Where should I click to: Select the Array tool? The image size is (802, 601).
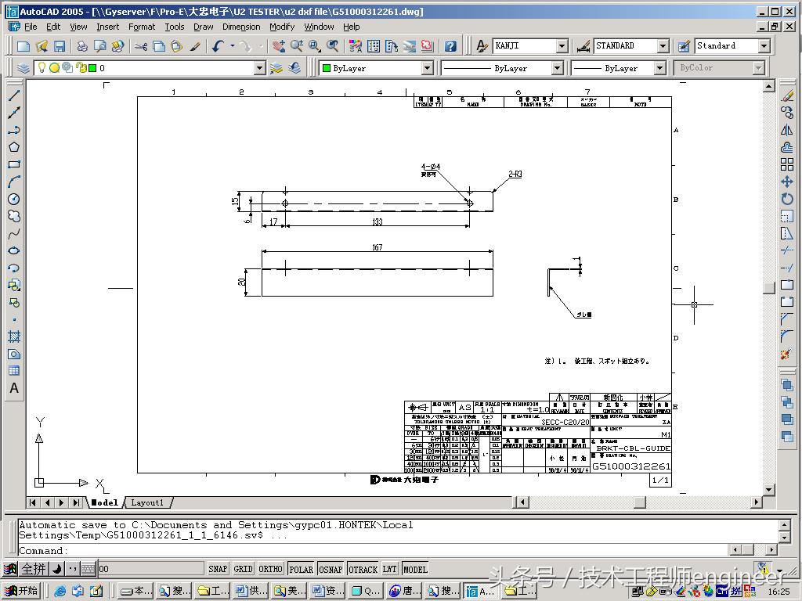click(x=787, y=164)
